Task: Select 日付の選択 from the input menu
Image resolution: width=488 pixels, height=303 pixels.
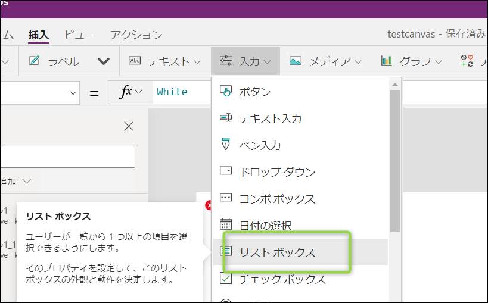Action: click(x=301, y=225)
